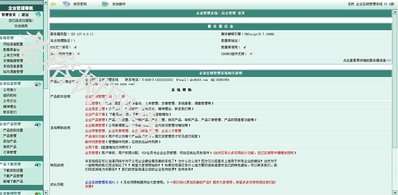Select 系统信息查看 in the sidebar
The width and height of the screenshot is (398, 195).
pyautogui.click(x=13, y=66)
